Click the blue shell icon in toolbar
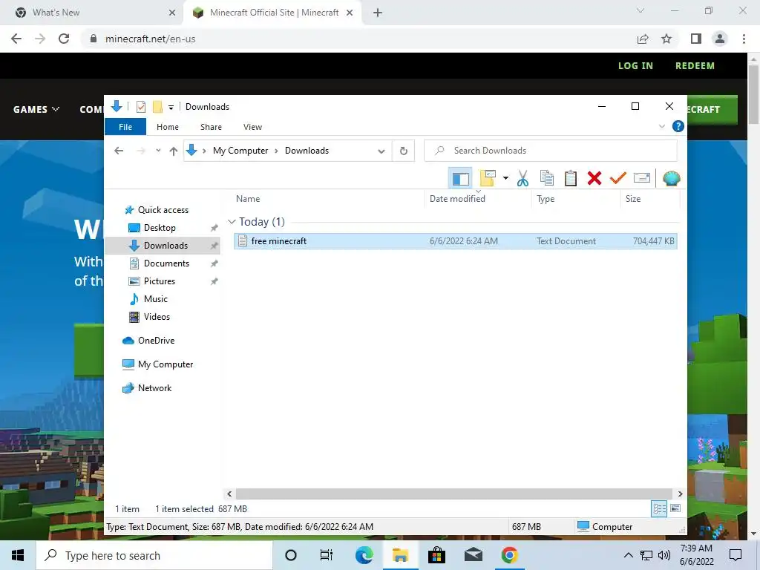 click(x=671, y=178)
